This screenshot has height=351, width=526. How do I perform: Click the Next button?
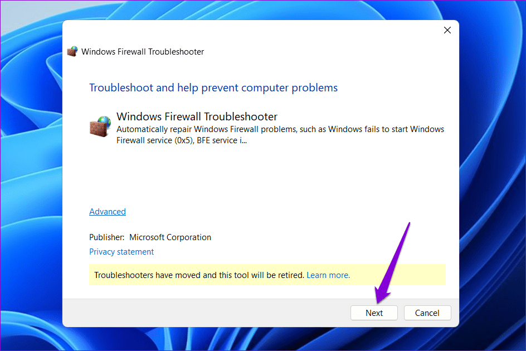coord(374,313)
